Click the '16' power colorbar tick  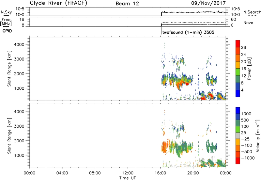pyautogui.click(x=243, y=69)
